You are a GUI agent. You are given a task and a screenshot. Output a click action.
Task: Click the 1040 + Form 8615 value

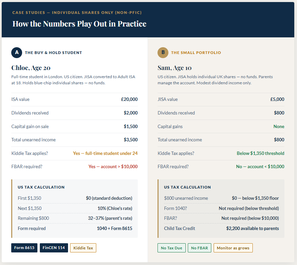(x=114, y=228)
